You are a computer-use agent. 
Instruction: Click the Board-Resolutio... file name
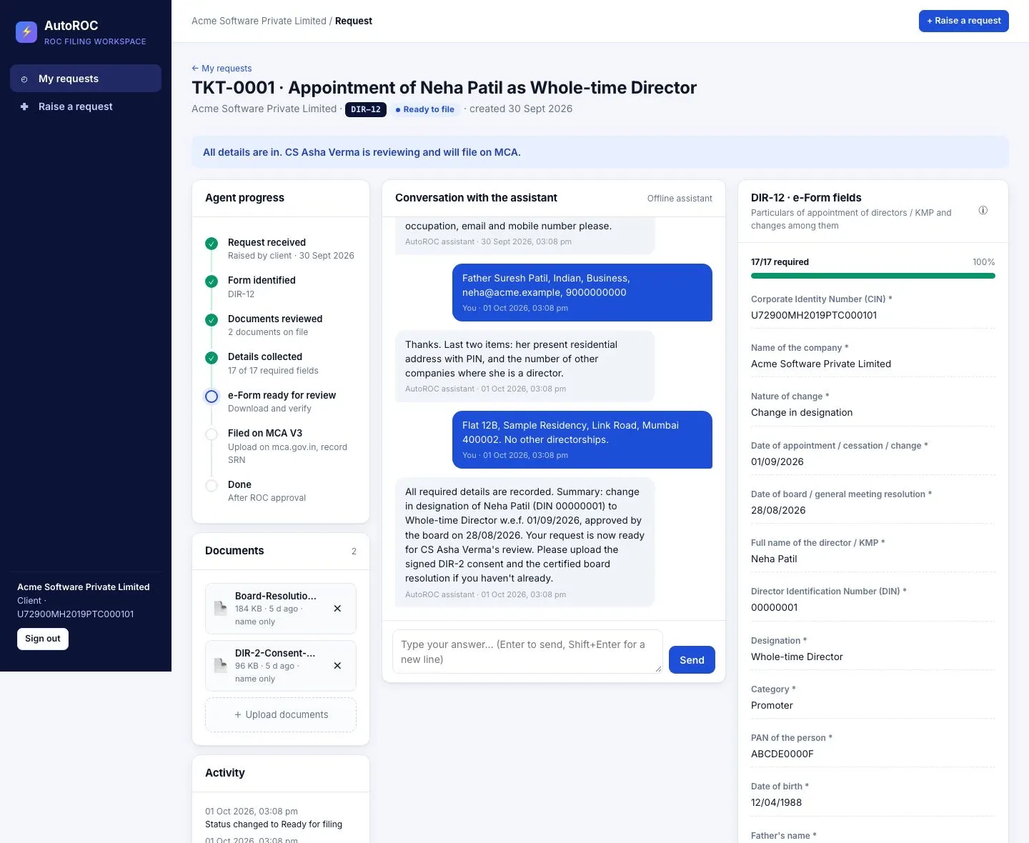click(276, 596)
